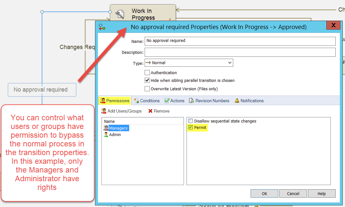Click the Permissions tab user icon
This screenshot has height=207, width=345.
tap(103, 101)
